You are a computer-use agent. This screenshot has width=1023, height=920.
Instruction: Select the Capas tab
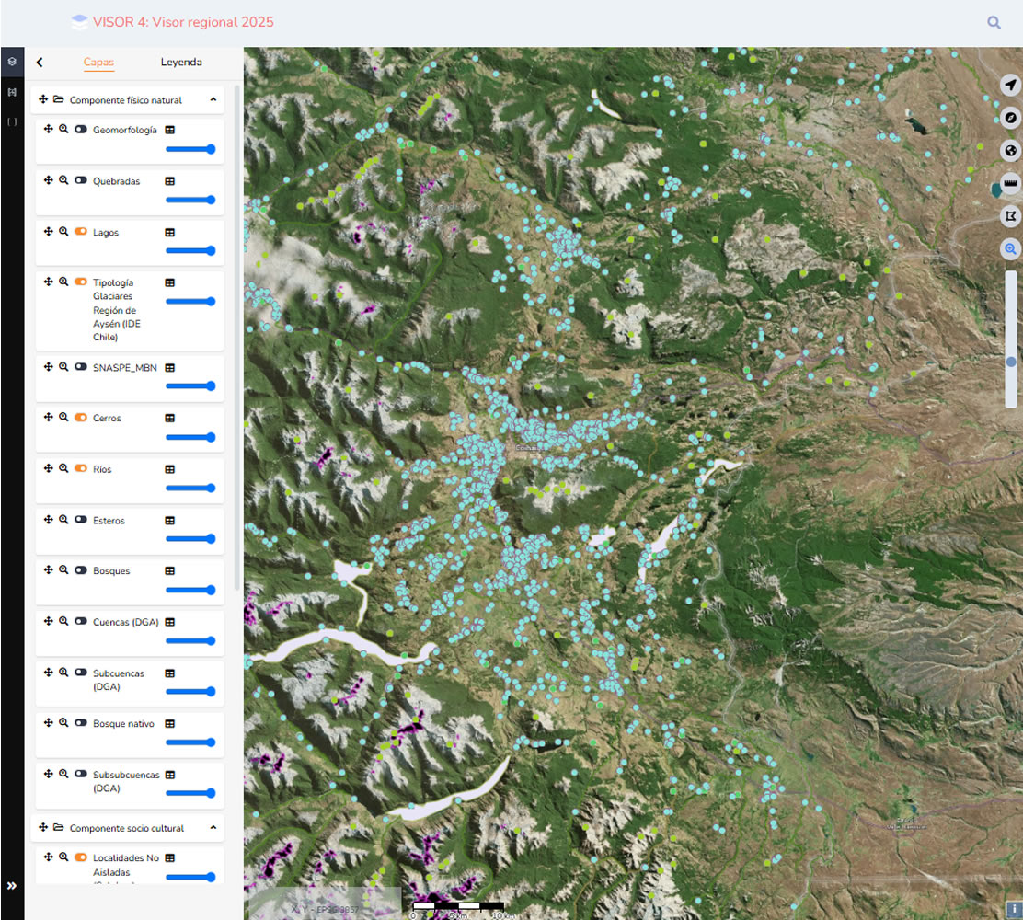click(x=98, y=63)
